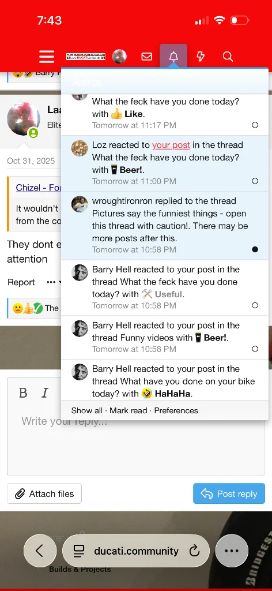Open the hamburger navigation menu
The width and height of the screenshot is (272, 591).
coord(47,57)
